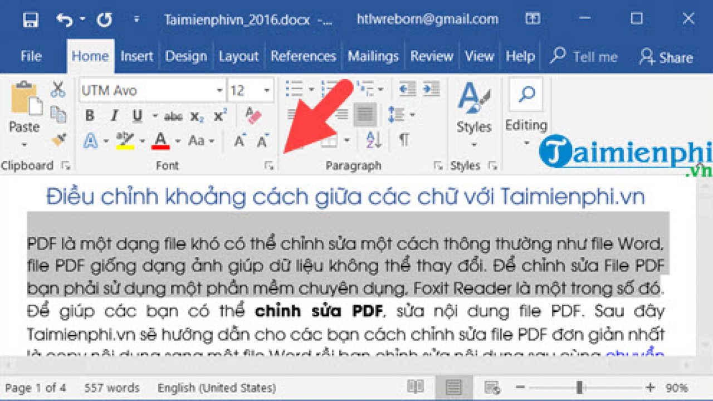Select the Cut (scissors) icon
713x401 pixels.
pyautogui.click(x=57, y=89)
